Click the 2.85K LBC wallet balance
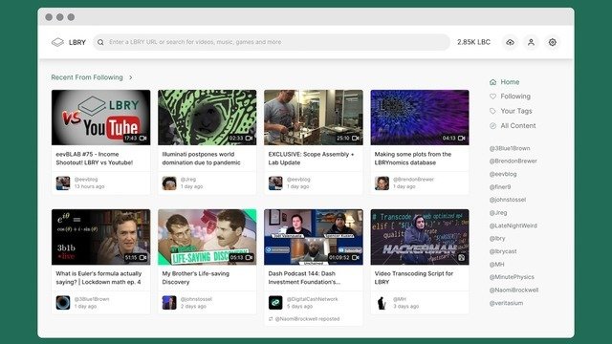Screen dimensions: 612x344 coord(473,42)
